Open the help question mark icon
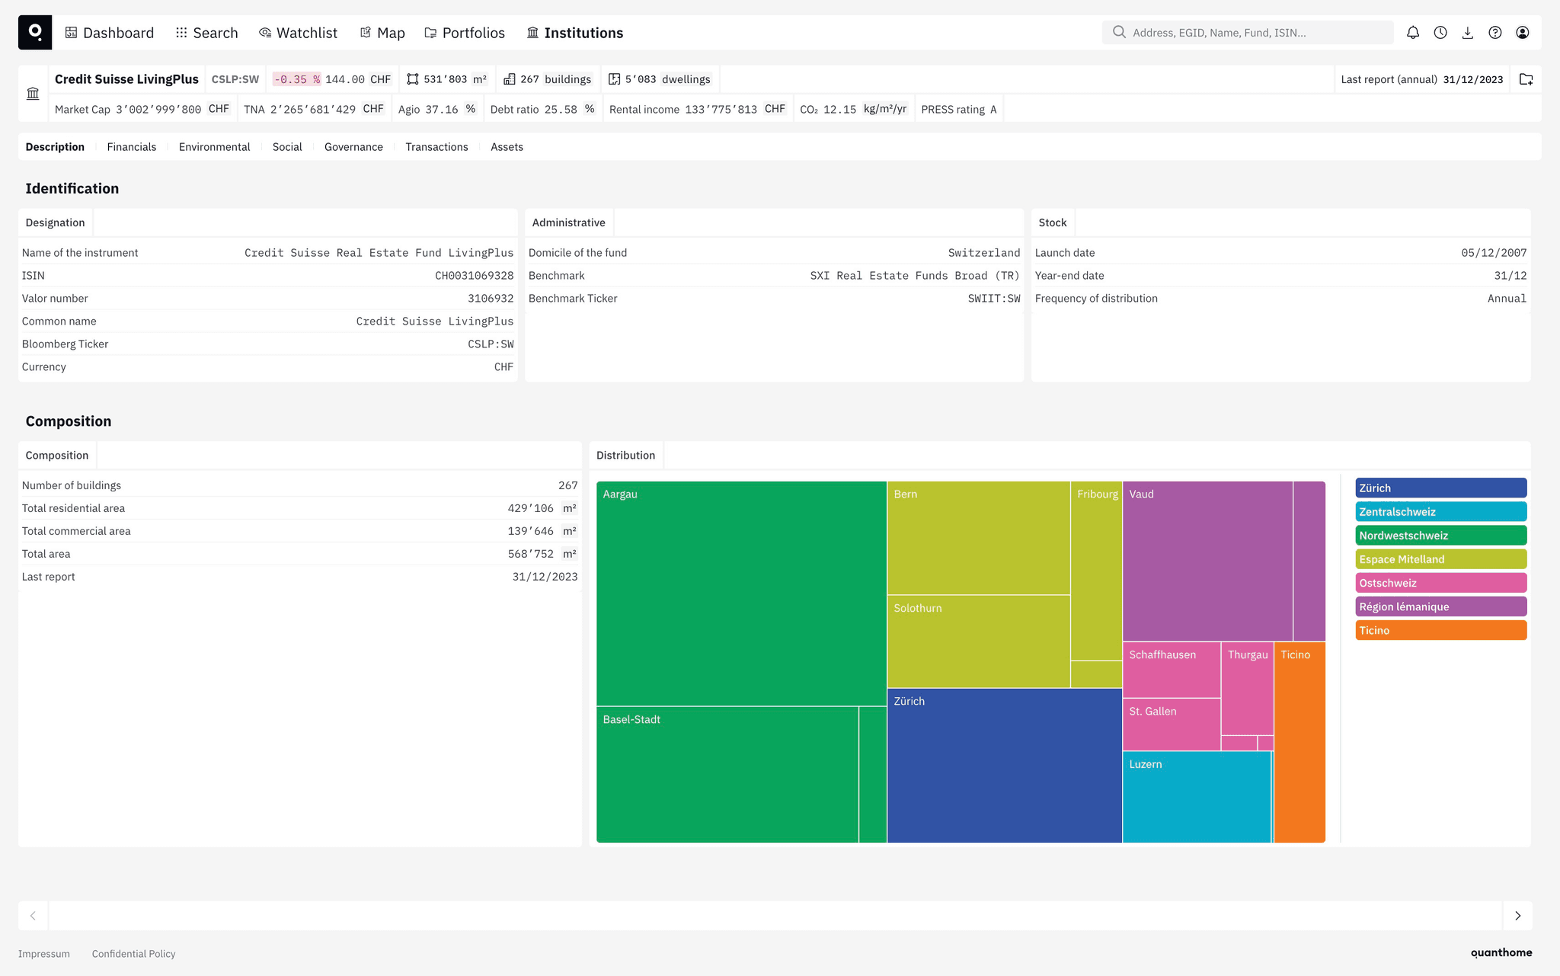This screenshot has width=1560, height=976. pos(1495,33)
